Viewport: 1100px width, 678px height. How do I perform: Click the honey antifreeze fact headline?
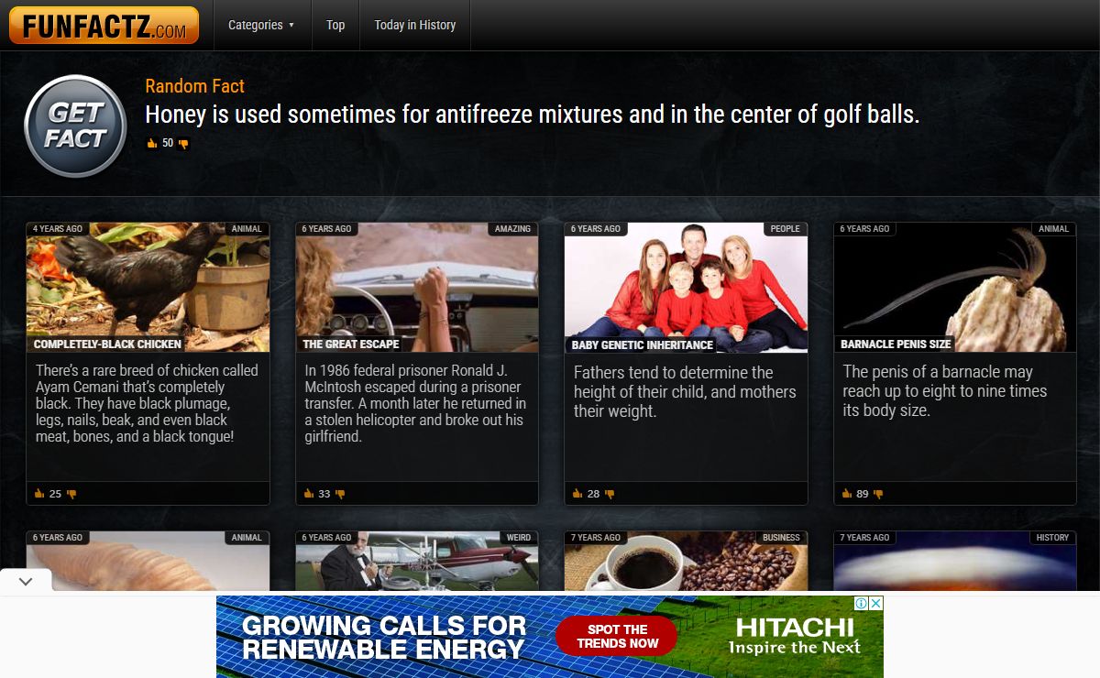532,115
